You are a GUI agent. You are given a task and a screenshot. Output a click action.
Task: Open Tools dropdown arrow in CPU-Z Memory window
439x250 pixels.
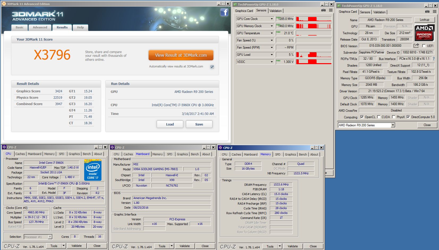point(280,246)
